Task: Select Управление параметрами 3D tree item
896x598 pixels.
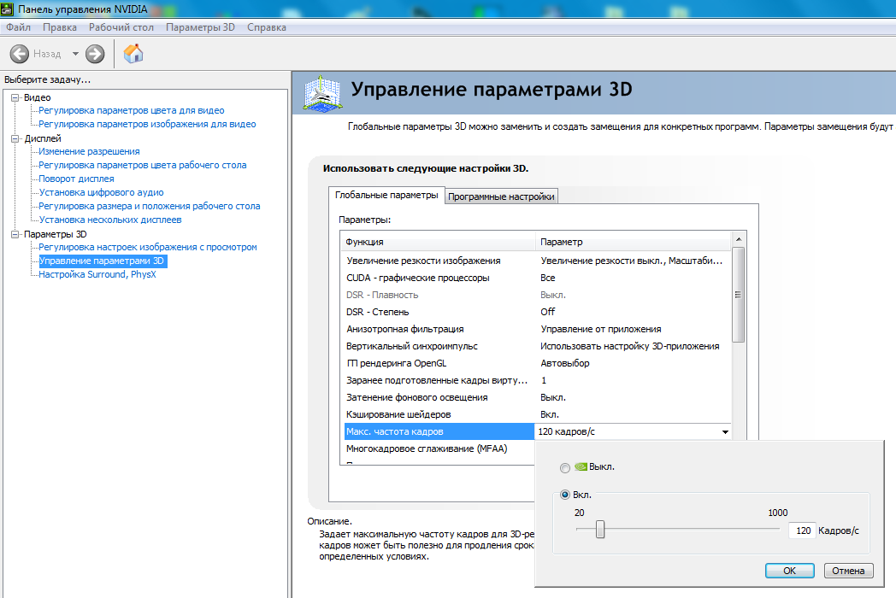Action: point(102,261)
